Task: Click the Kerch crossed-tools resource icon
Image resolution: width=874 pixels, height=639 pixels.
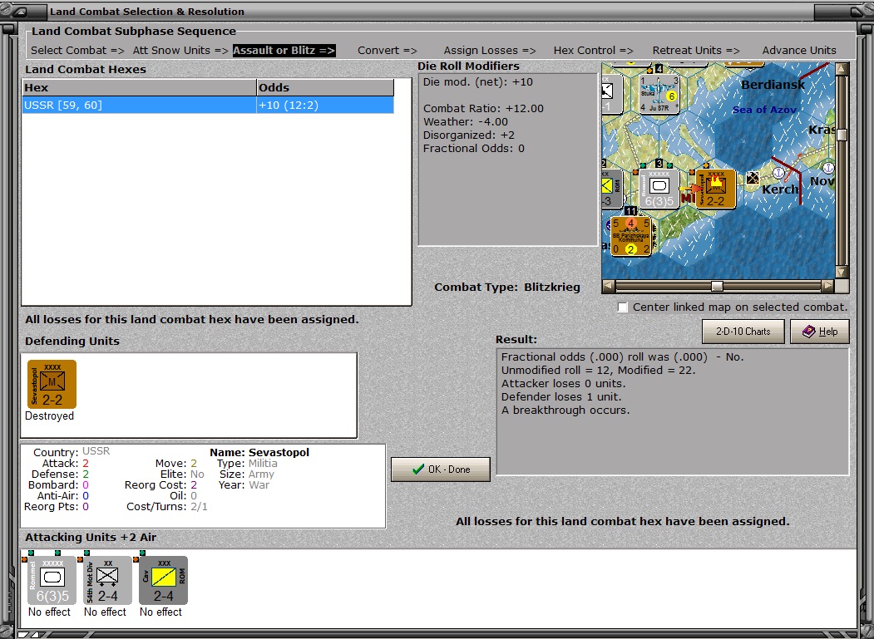Action: pos(753,178)
